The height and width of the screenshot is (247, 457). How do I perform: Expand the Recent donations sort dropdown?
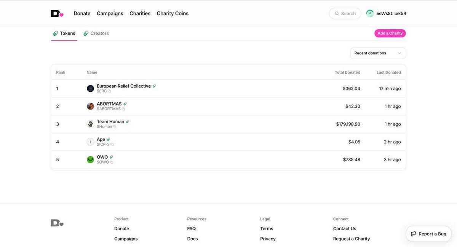[x=378, y=53]
